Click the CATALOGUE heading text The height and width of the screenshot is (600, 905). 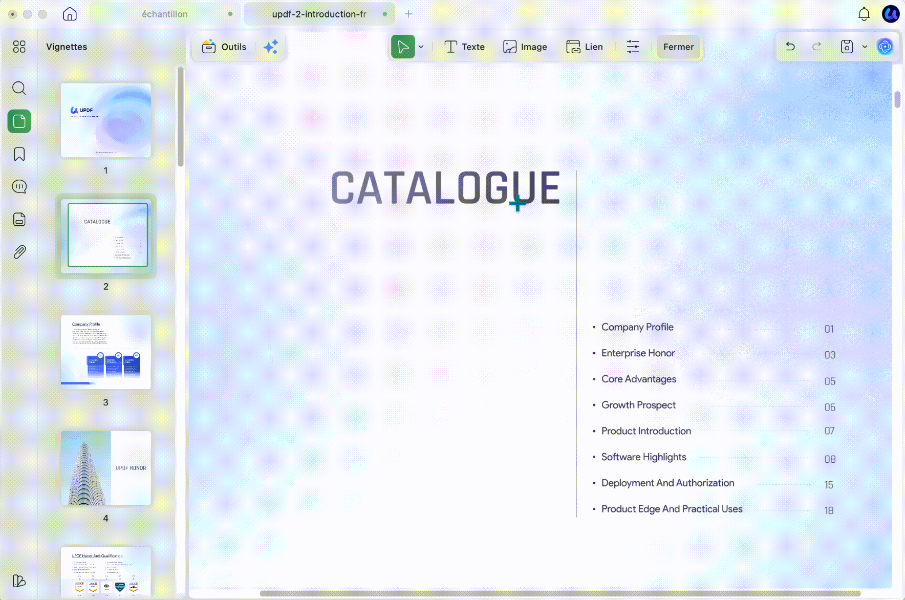point(445,187)
